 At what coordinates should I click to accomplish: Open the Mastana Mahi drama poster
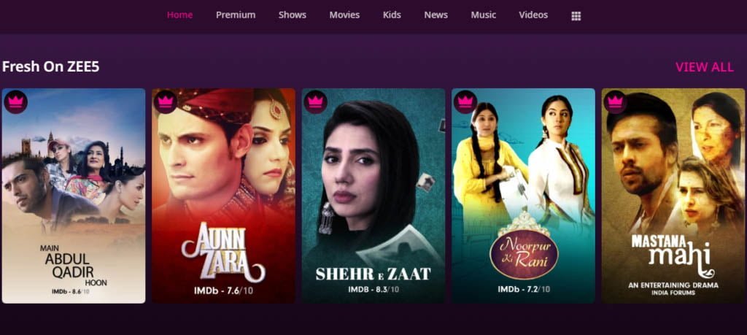(x=673, y=196)
